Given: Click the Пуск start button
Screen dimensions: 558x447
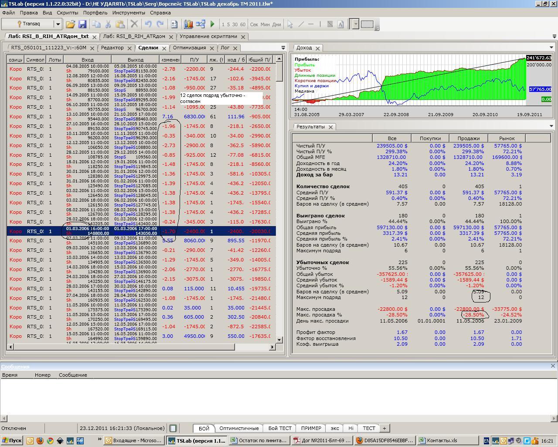Looking at the screenshot, I should (x=12, y=440).
